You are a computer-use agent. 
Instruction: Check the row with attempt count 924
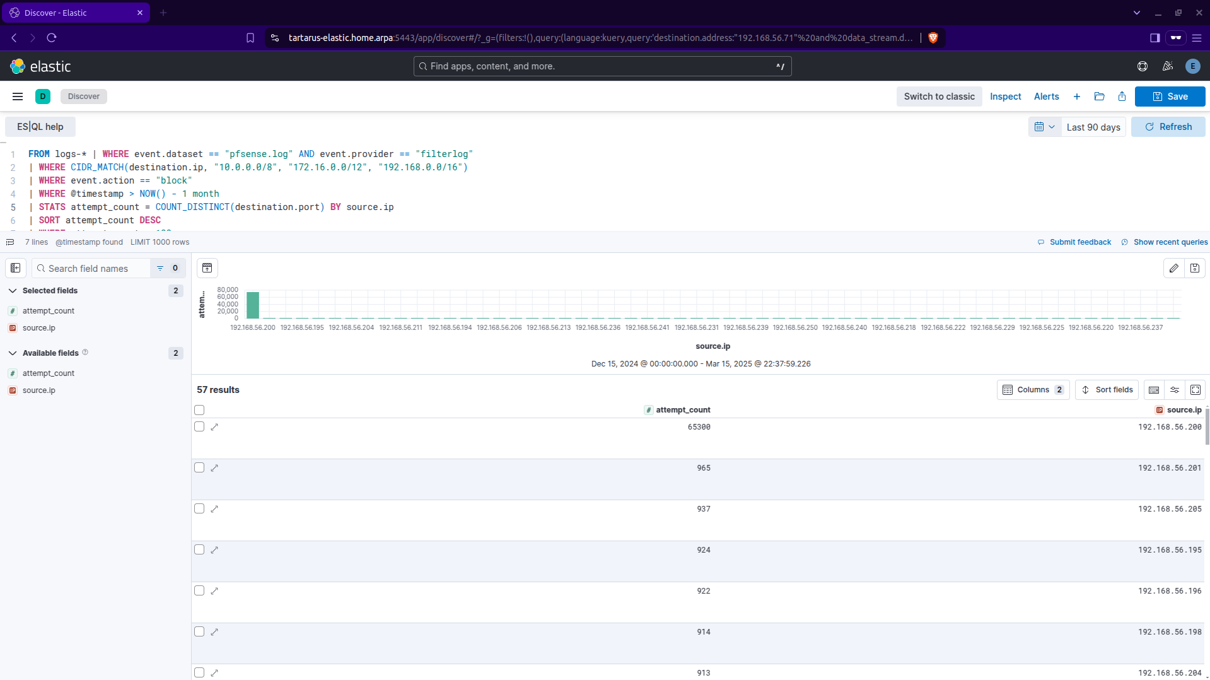[199, 550]
